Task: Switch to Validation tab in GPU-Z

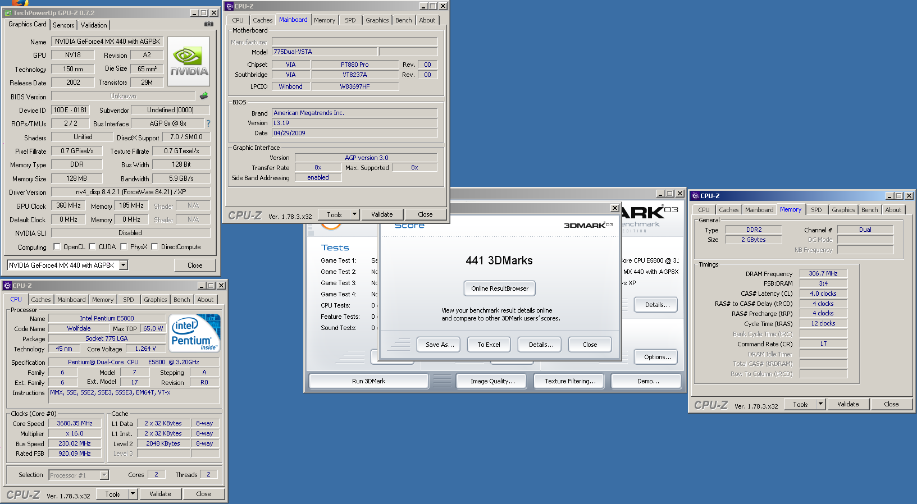Action: [94, 25]
